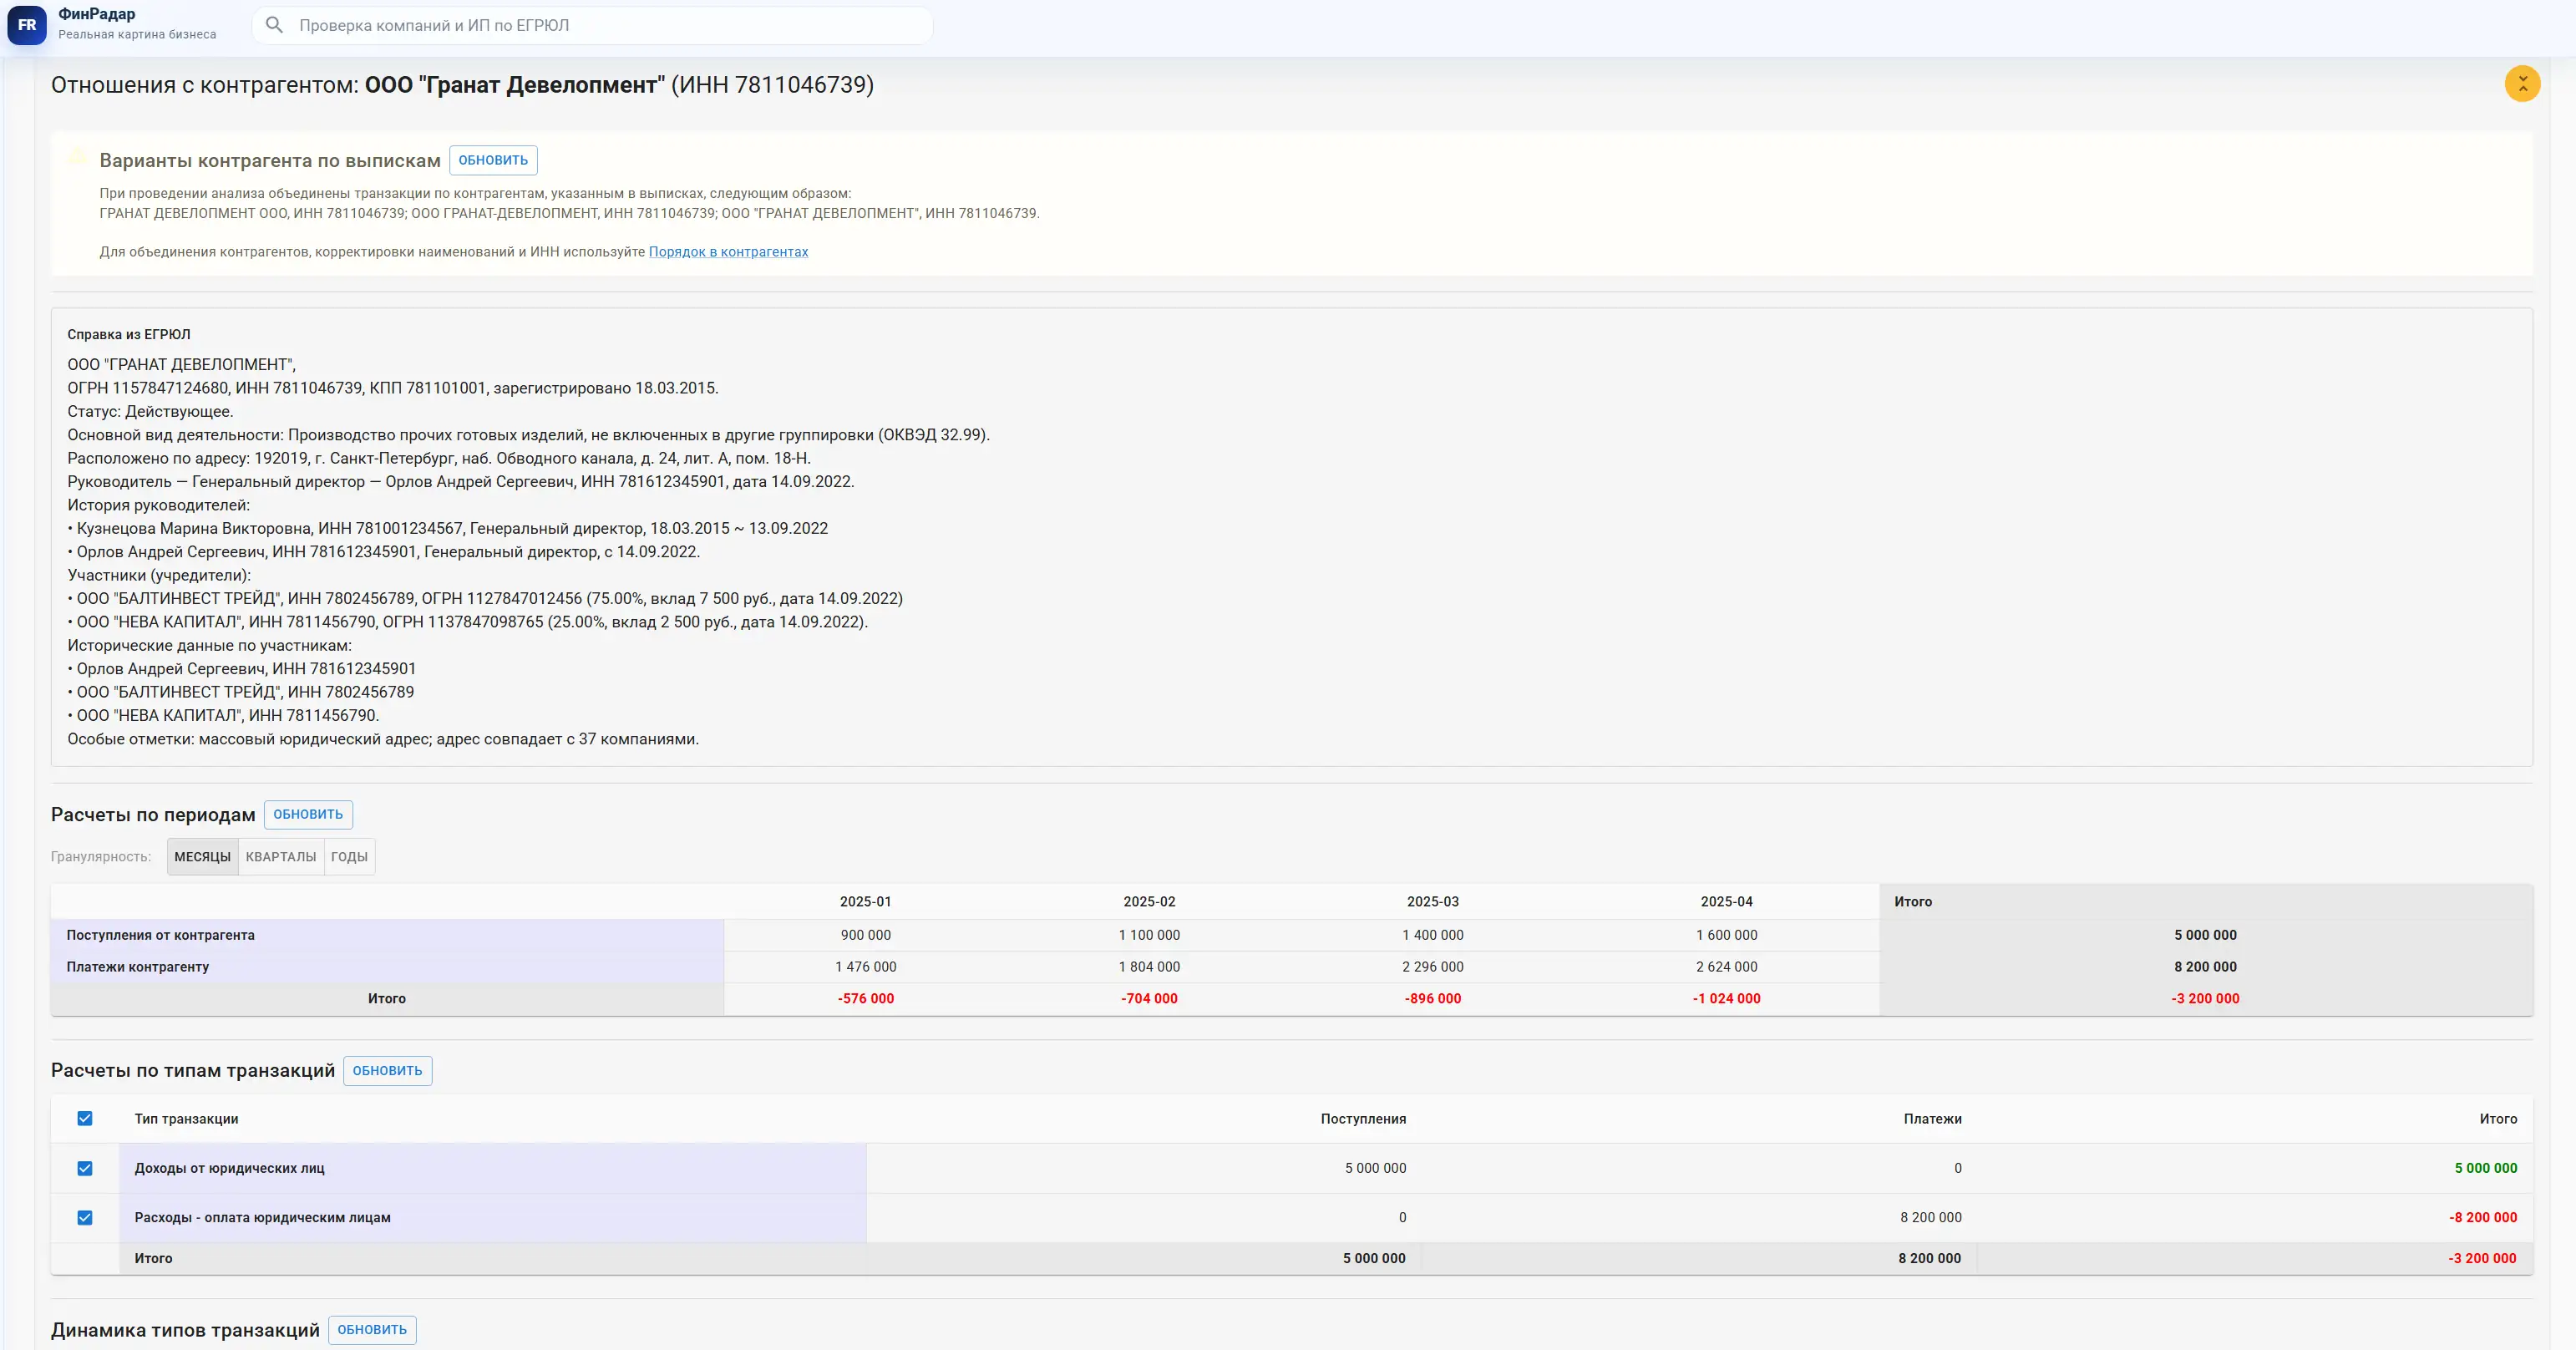Switch granularity to Месяцы

pos(202,857)
